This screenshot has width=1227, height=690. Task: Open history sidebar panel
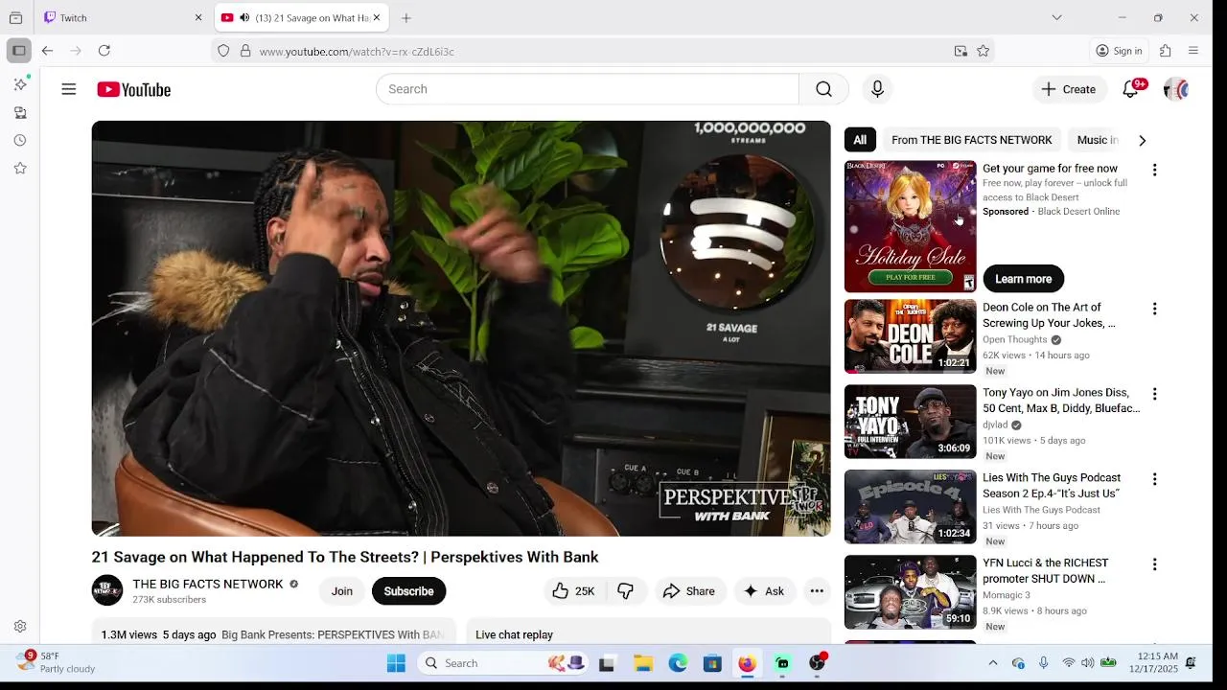20,140
